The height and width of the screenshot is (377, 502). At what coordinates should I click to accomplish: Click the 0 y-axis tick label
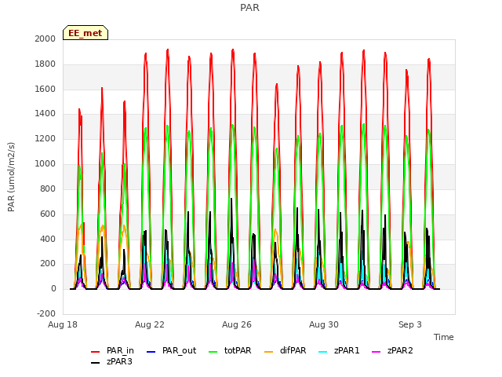pyautogui.click(x=53, y=289)
